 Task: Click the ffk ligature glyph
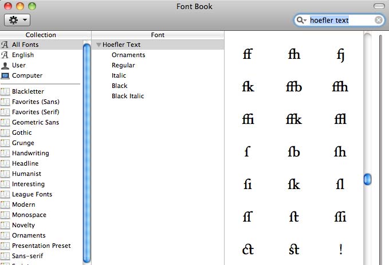pyautogui.click(x=294, y=119)
